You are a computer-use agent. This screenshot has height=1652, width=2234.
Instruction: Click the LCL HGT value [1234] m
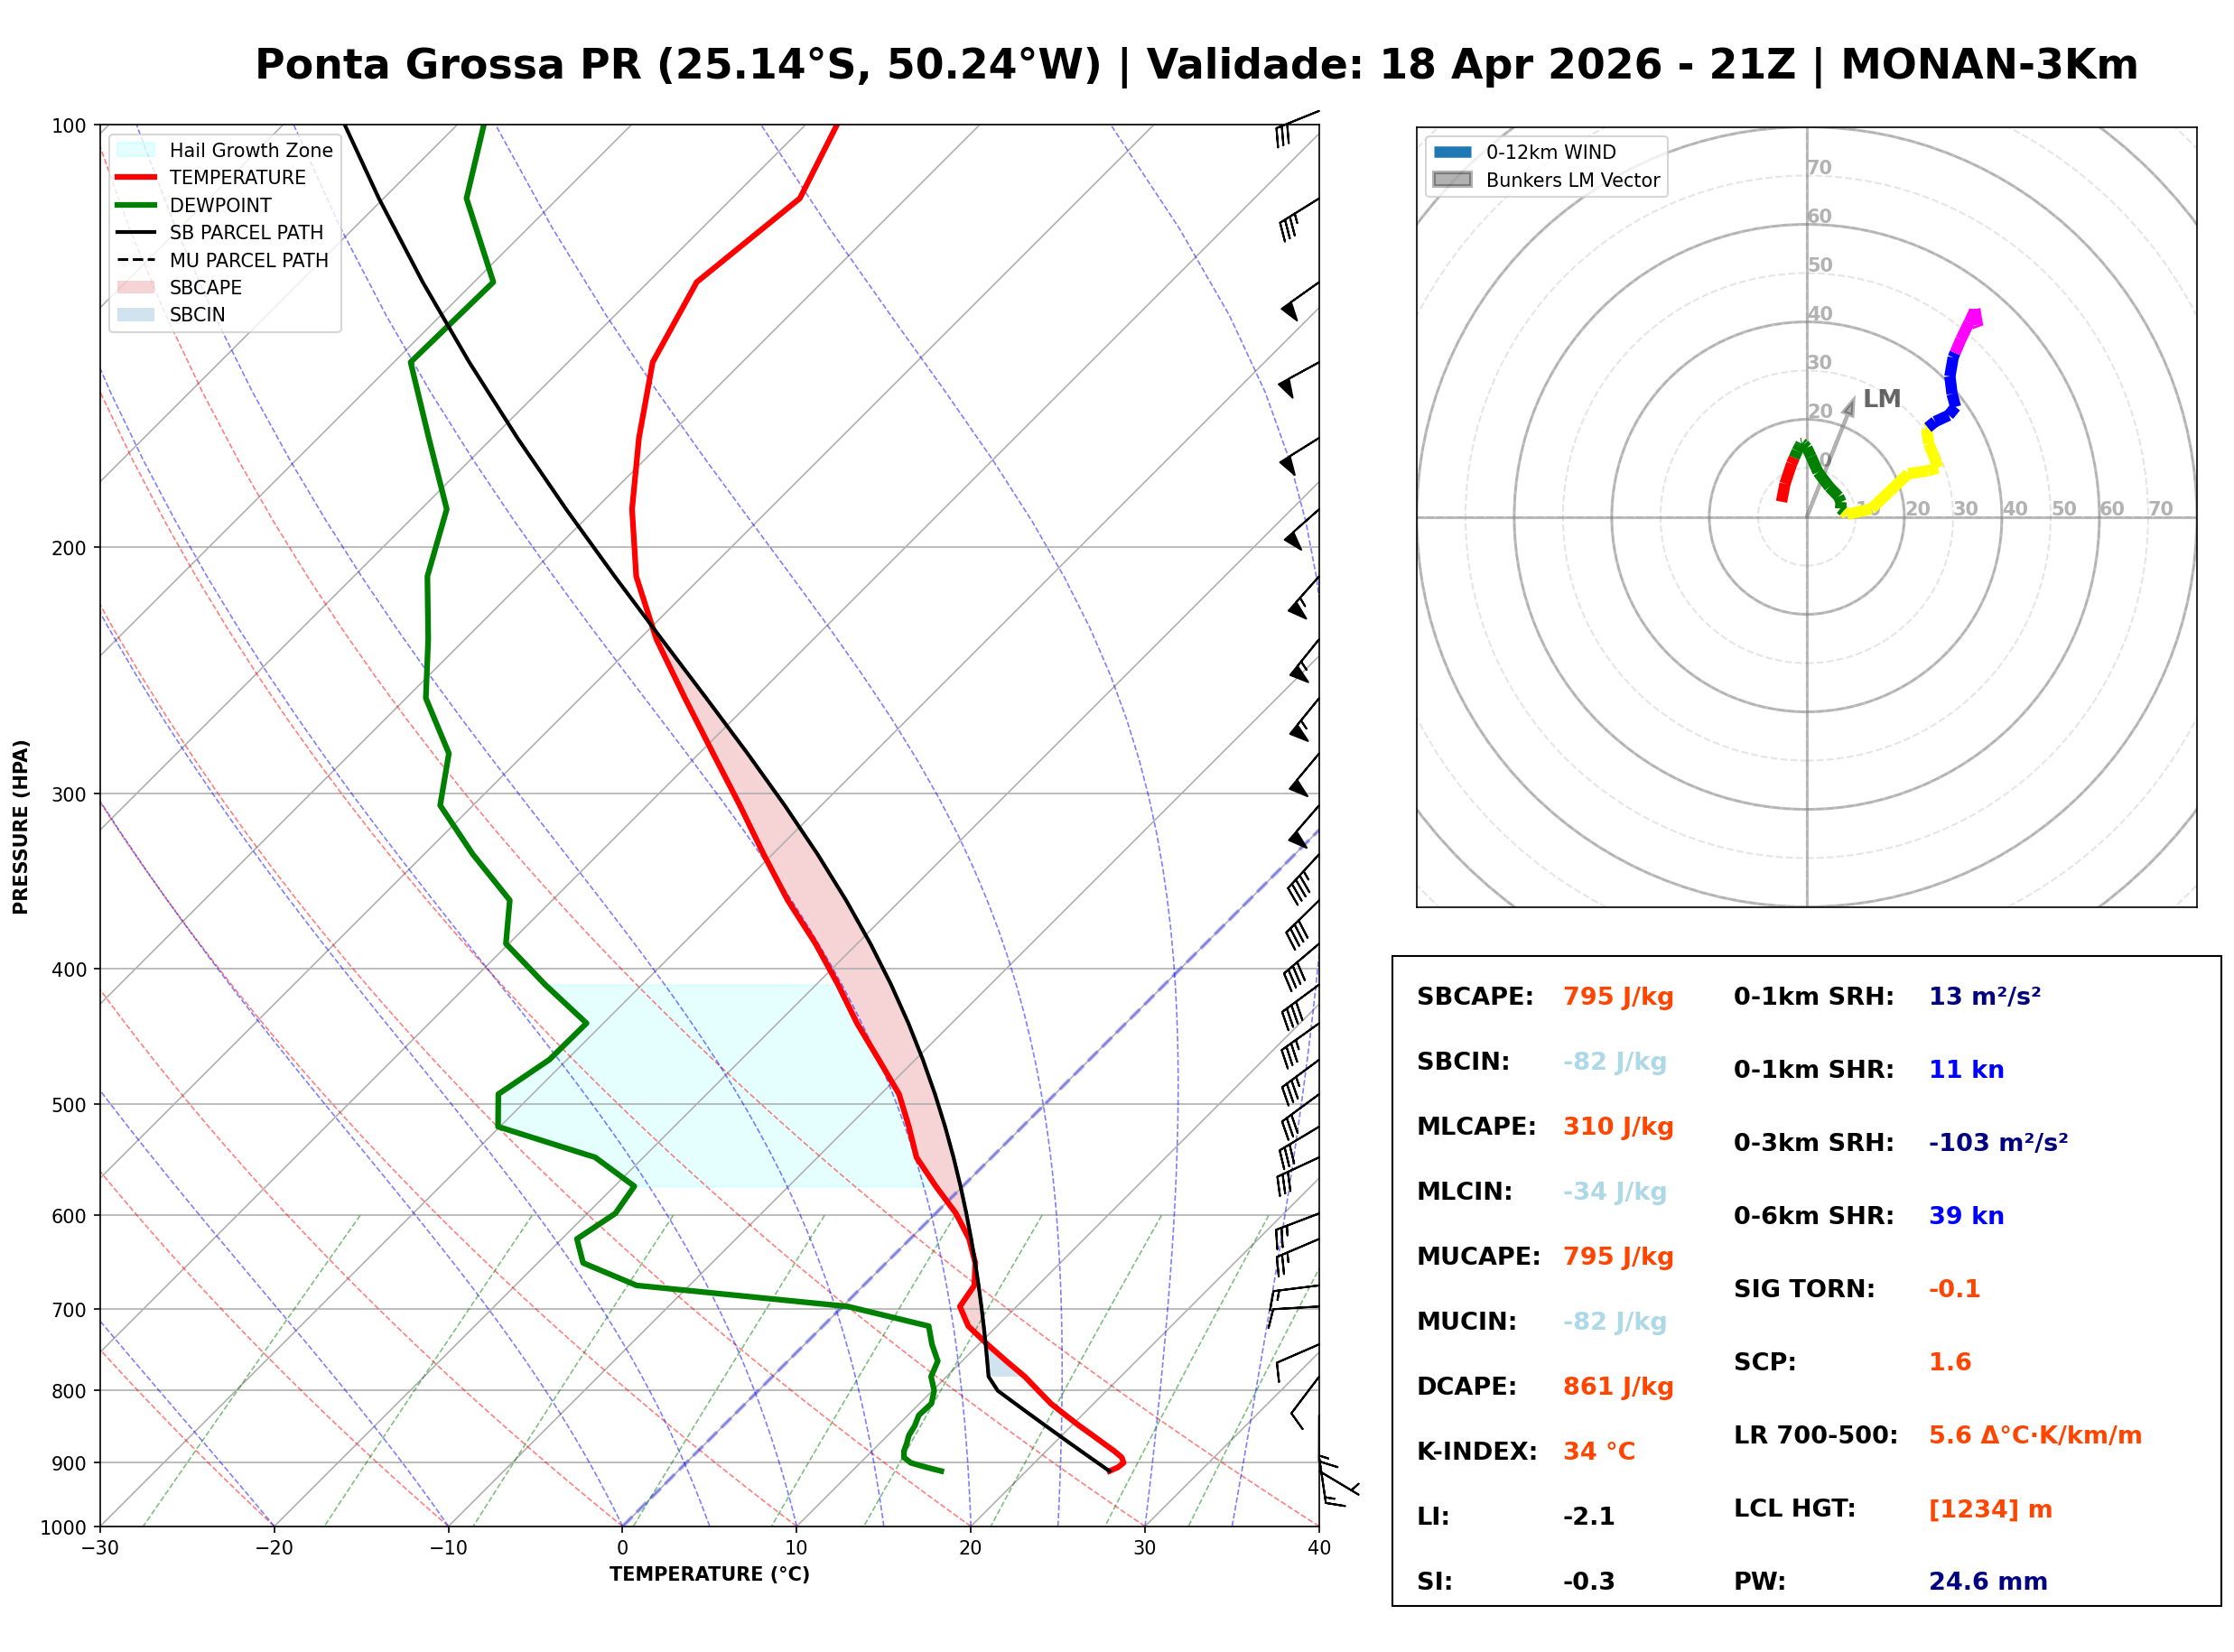click(1991, 1509)
